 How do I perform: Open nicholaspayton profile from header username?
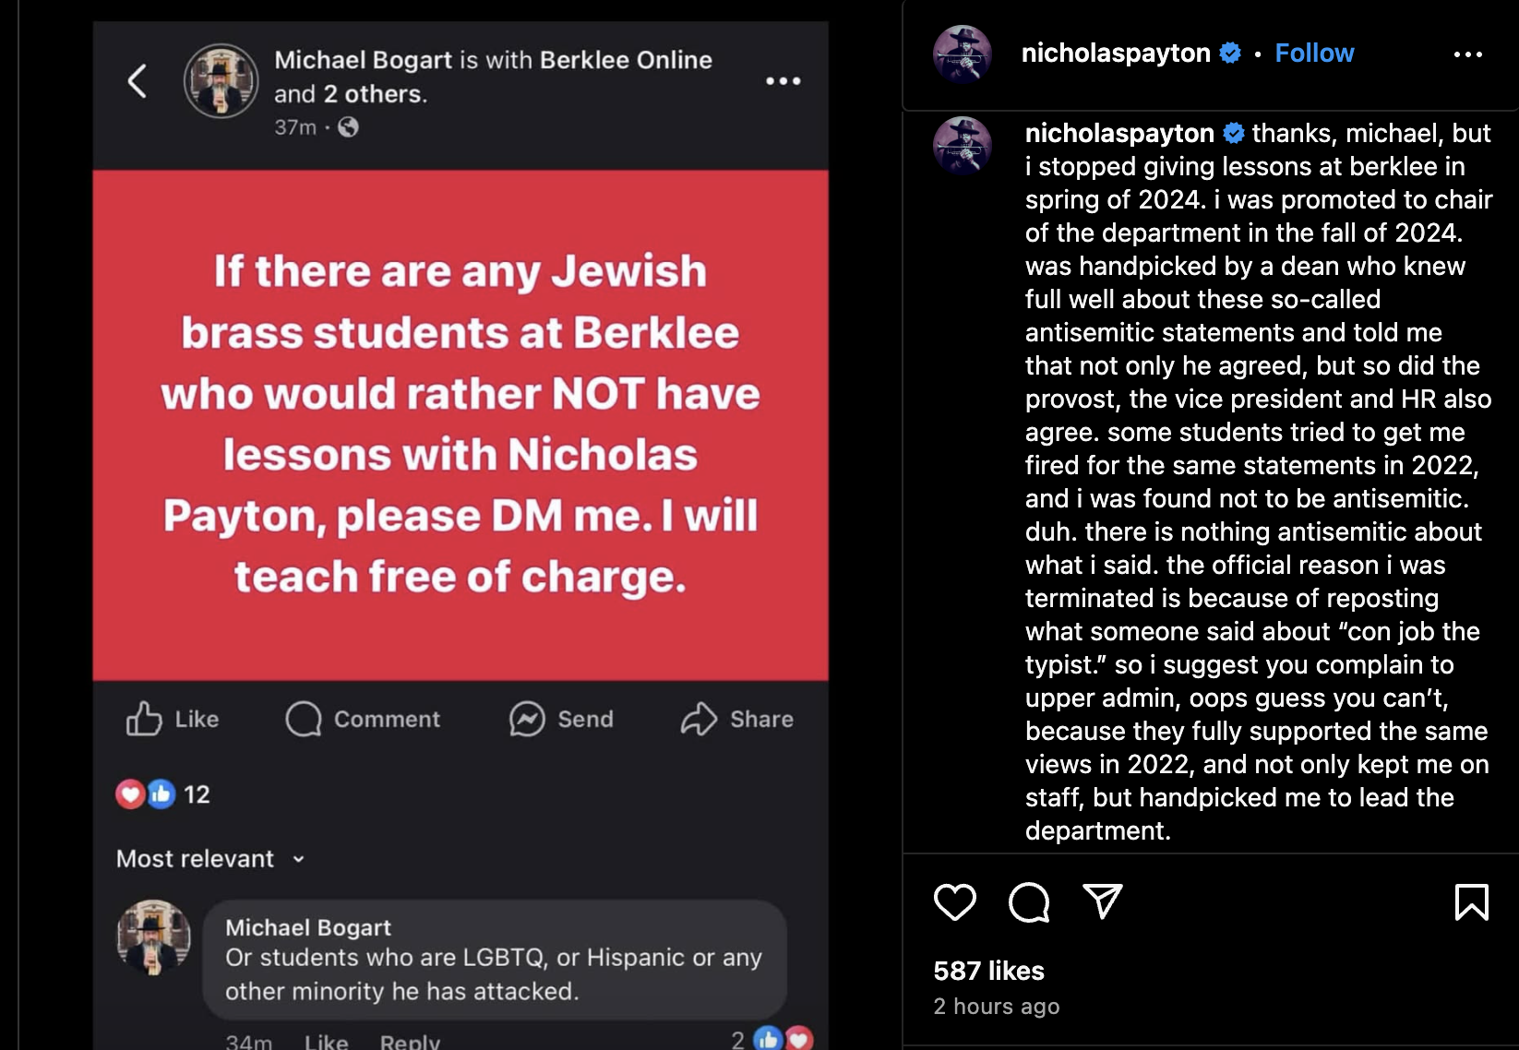point(1115,54)
